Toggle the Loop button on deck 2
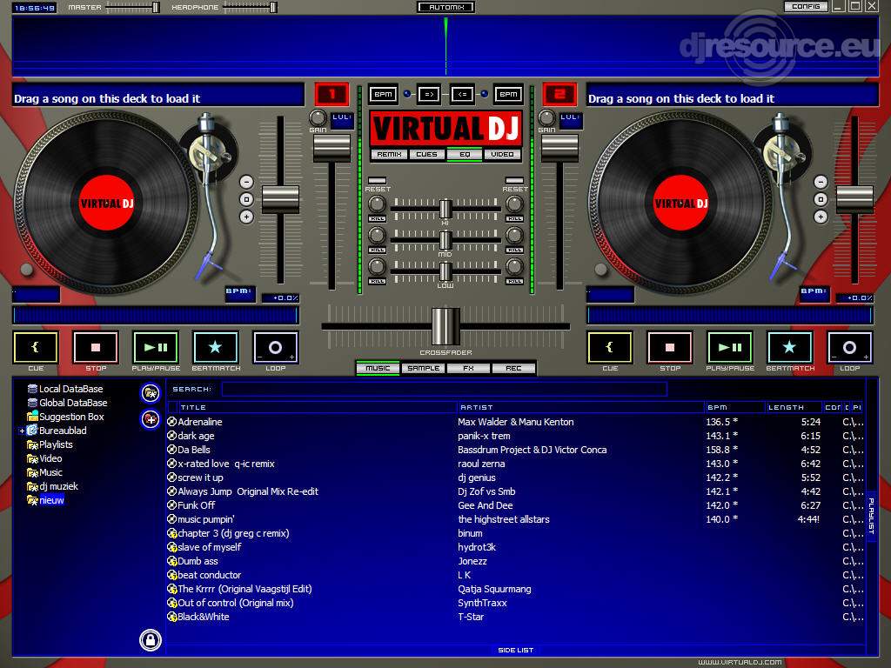This screenshot has width=891, height=668. pyautogui.click(x=849, y=347)
